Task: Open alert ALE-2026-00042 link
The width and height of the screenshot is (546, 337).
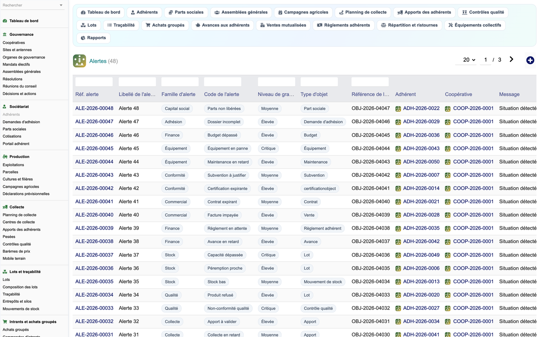Action: point(94,188)
